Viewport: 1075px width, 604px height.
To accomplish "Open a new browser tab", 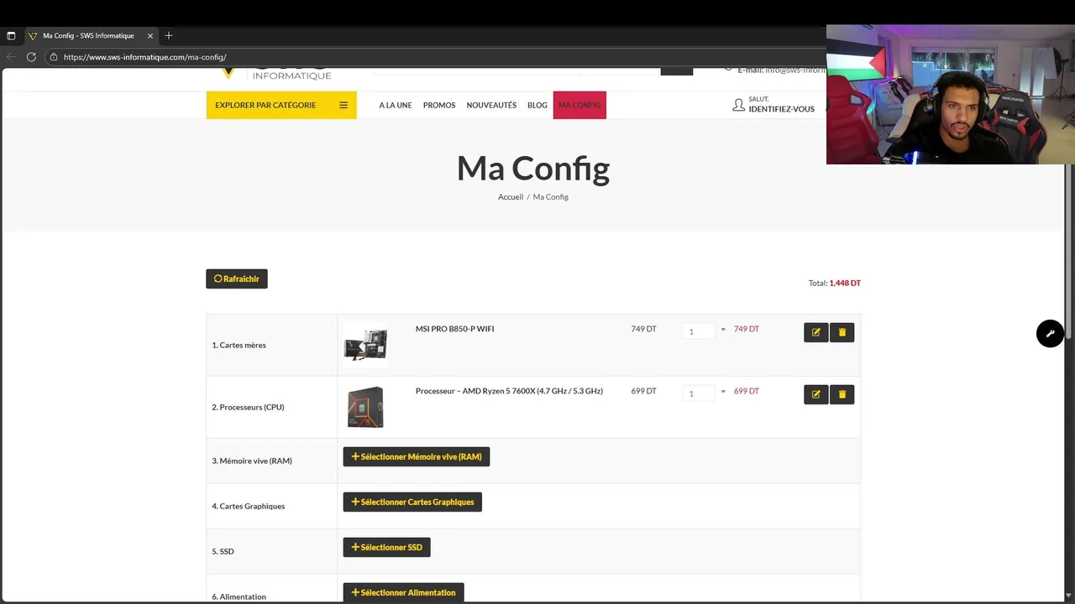I will [x=169, y=35].
